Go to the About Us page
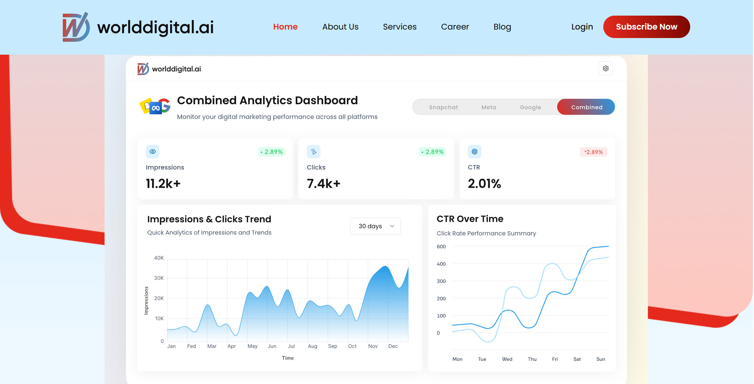 point(340,27)
